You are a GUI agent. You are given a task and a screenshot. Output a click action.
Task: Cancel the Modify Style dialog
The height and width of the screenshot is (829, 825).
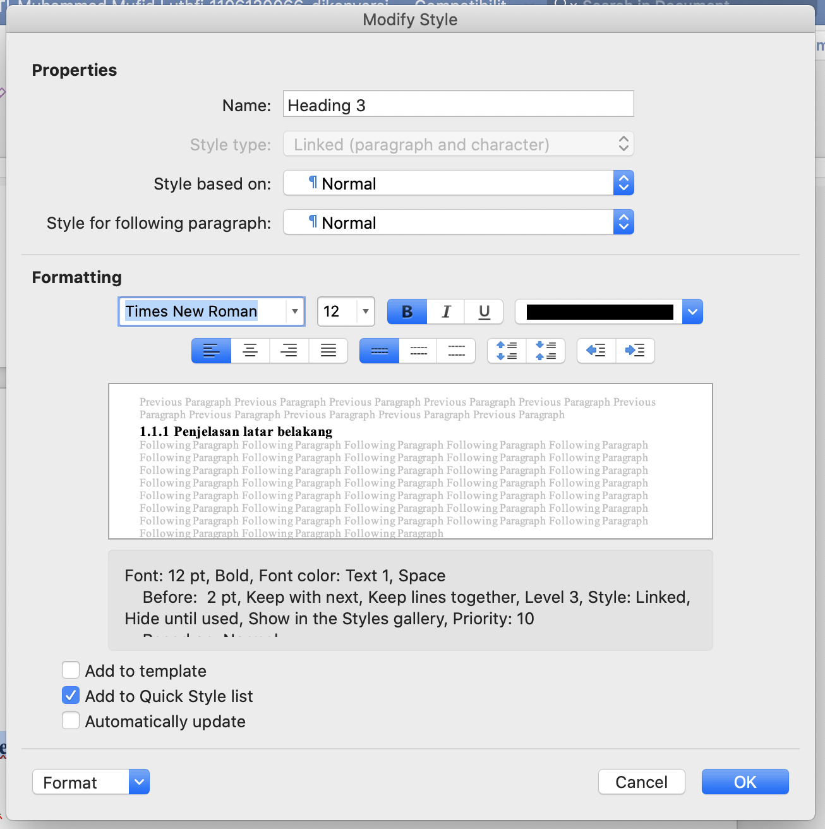(x=641, y=782)
